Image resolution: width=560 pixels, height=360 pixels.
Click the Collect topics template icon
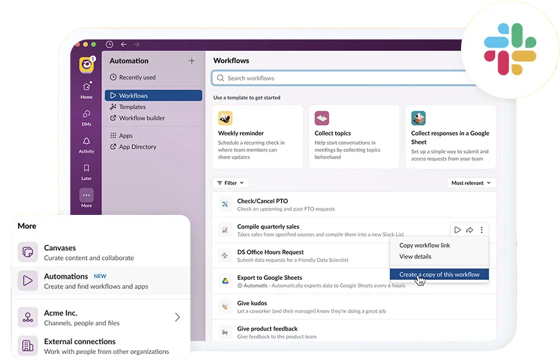(x=322, y=118)
